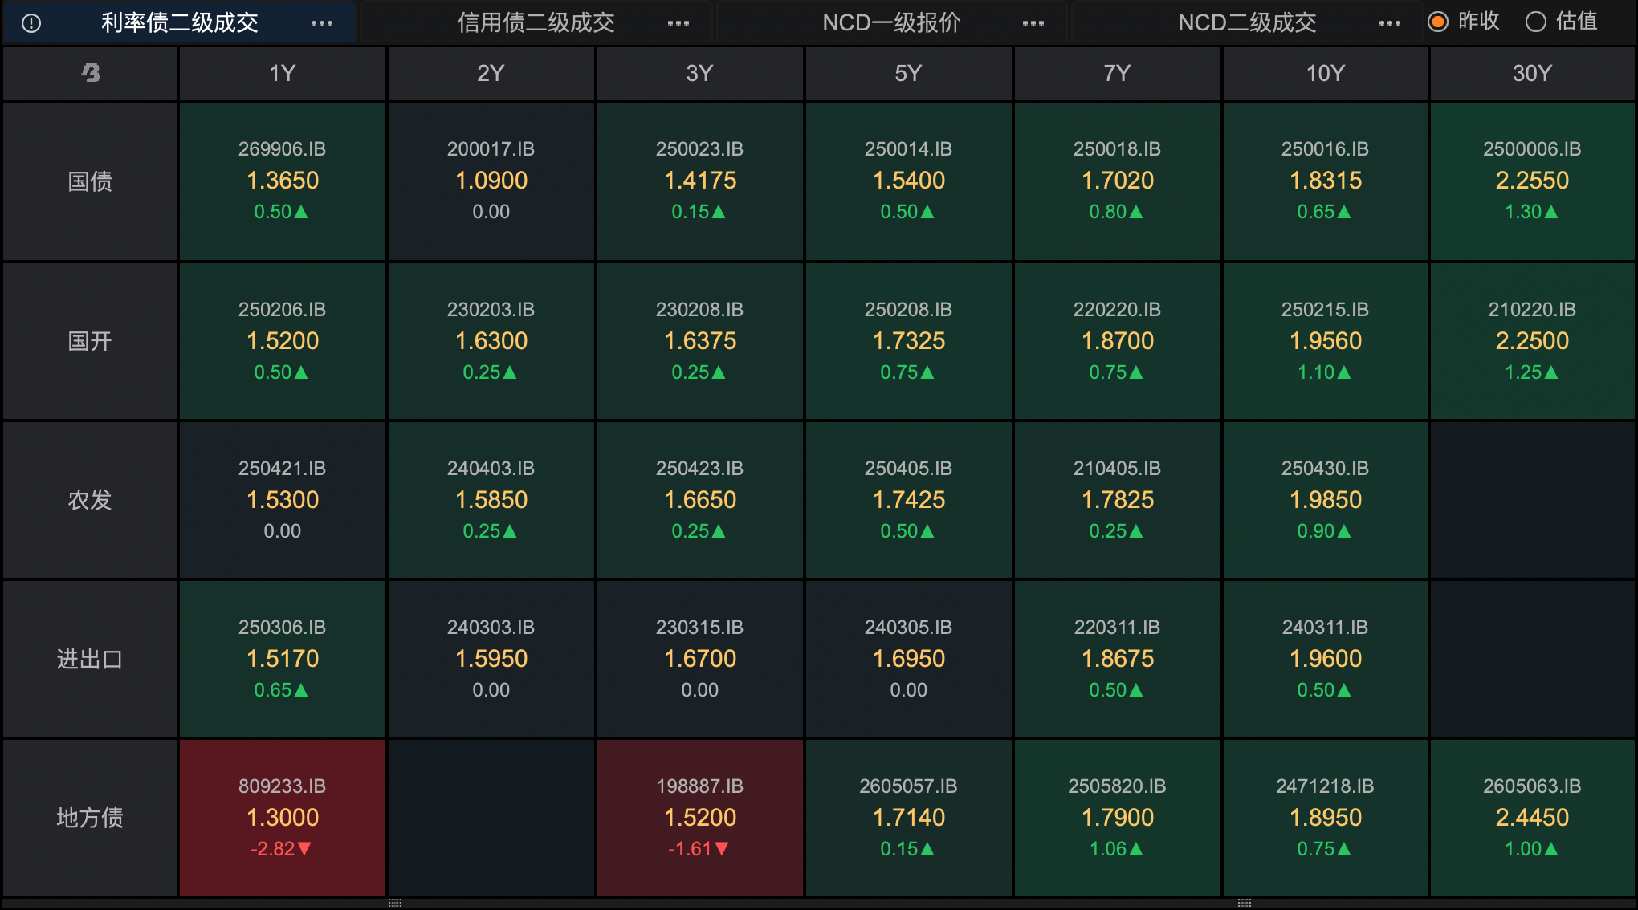
Task: Click the red 809233.IB 地方债 cell
Action: (283, 817)
